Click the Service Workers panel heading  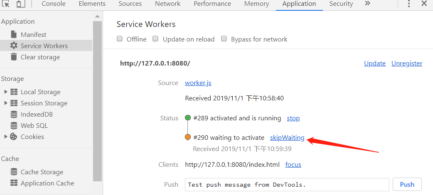(x=146, y=24)
